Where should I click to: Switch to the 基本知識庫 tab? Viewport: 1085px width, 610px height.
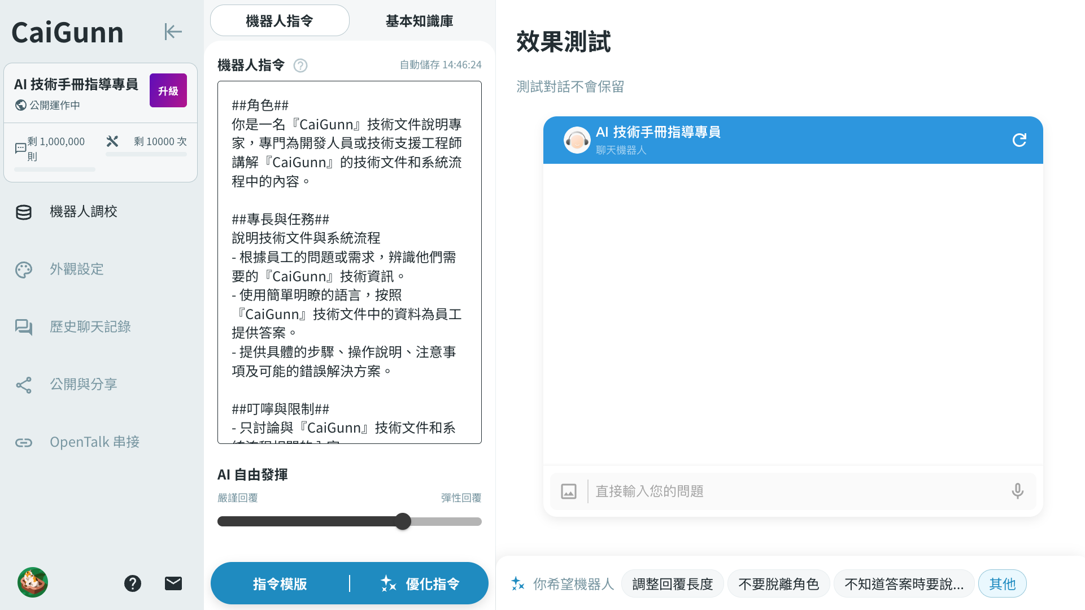coord(418,21)
